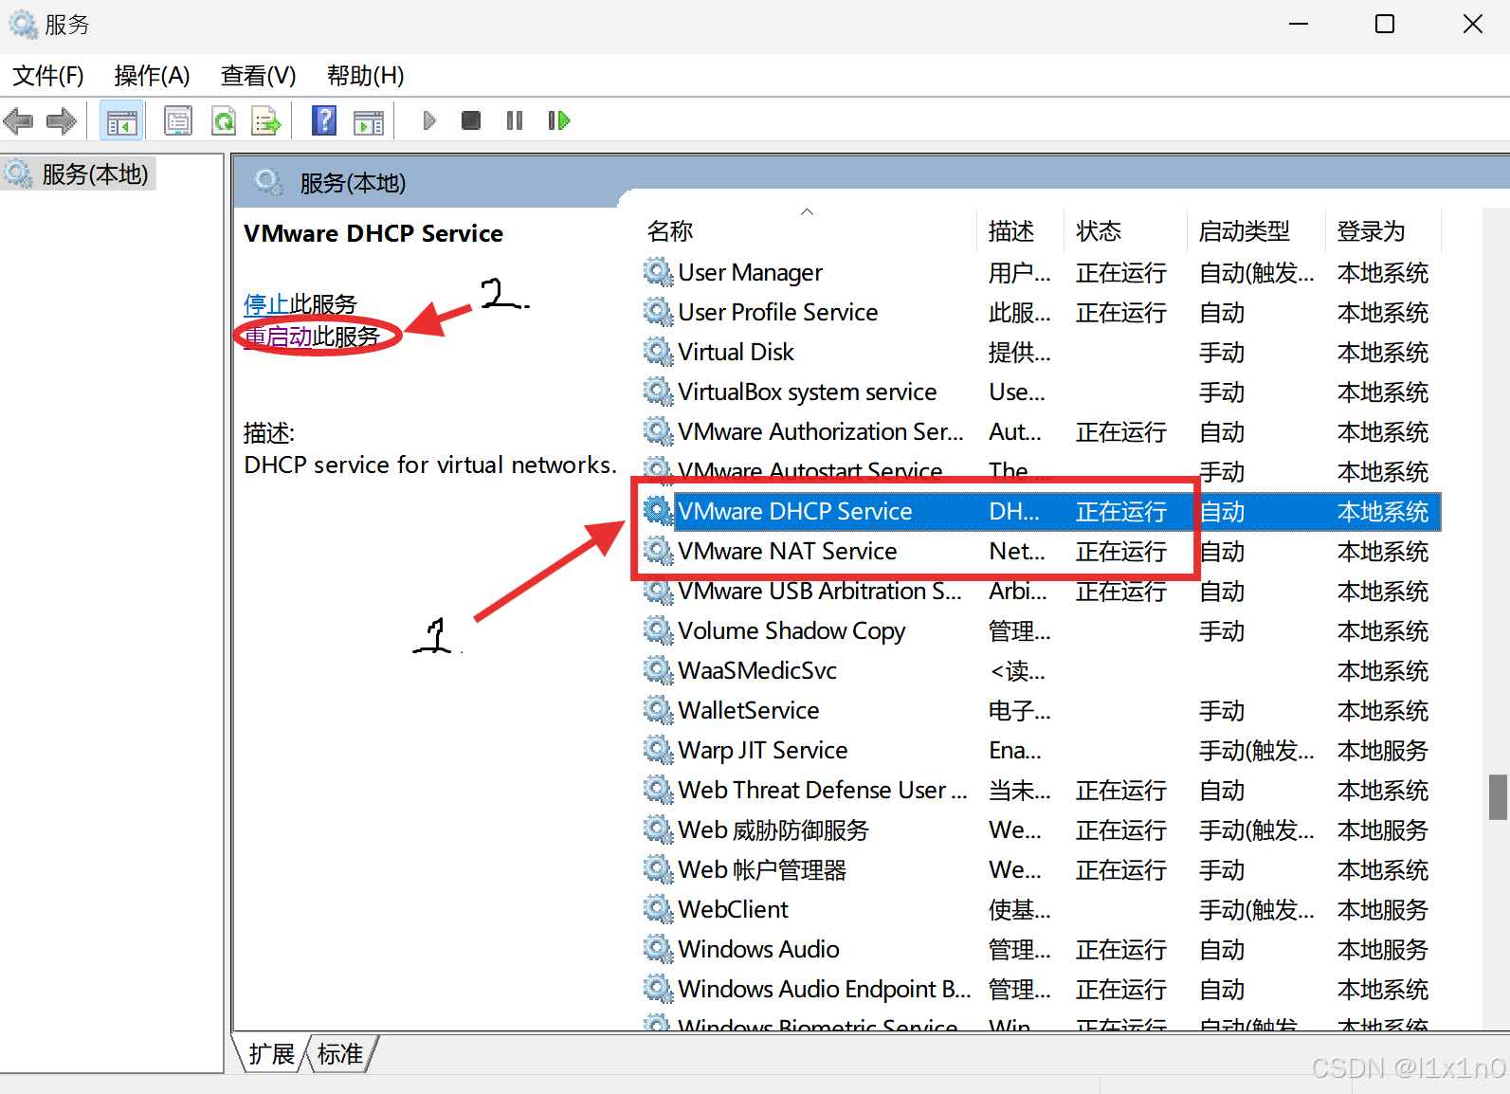Select VMware USB Arbitration Service row

tap(1041, 592)
